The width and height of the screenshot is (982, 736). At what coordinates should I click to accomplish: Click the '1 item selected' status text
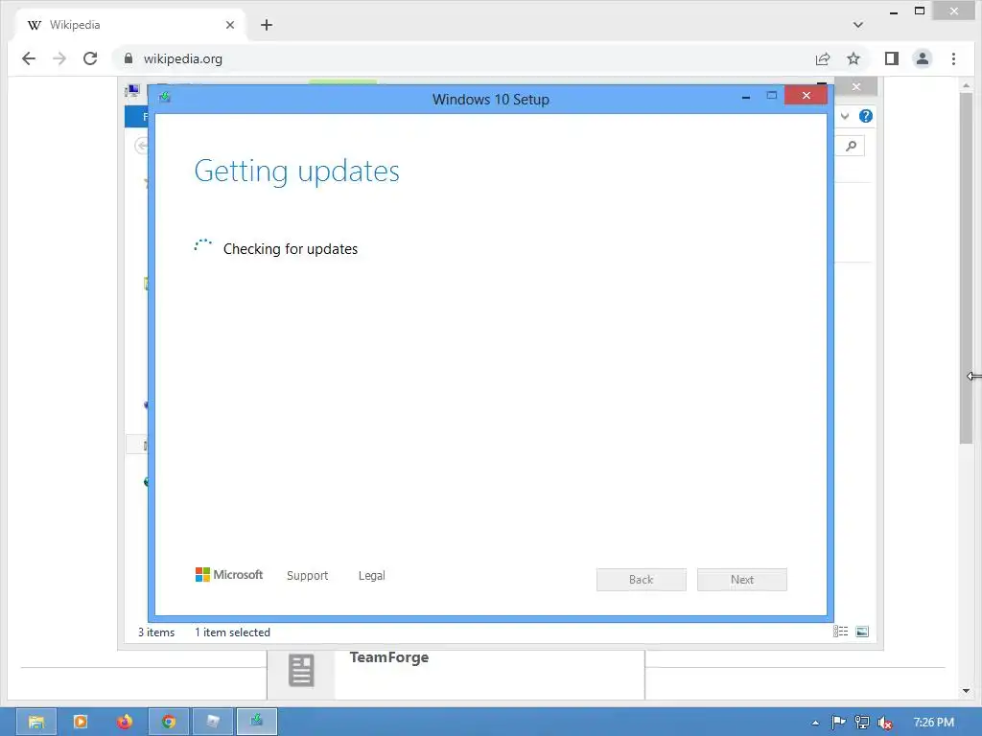point(232,632)
